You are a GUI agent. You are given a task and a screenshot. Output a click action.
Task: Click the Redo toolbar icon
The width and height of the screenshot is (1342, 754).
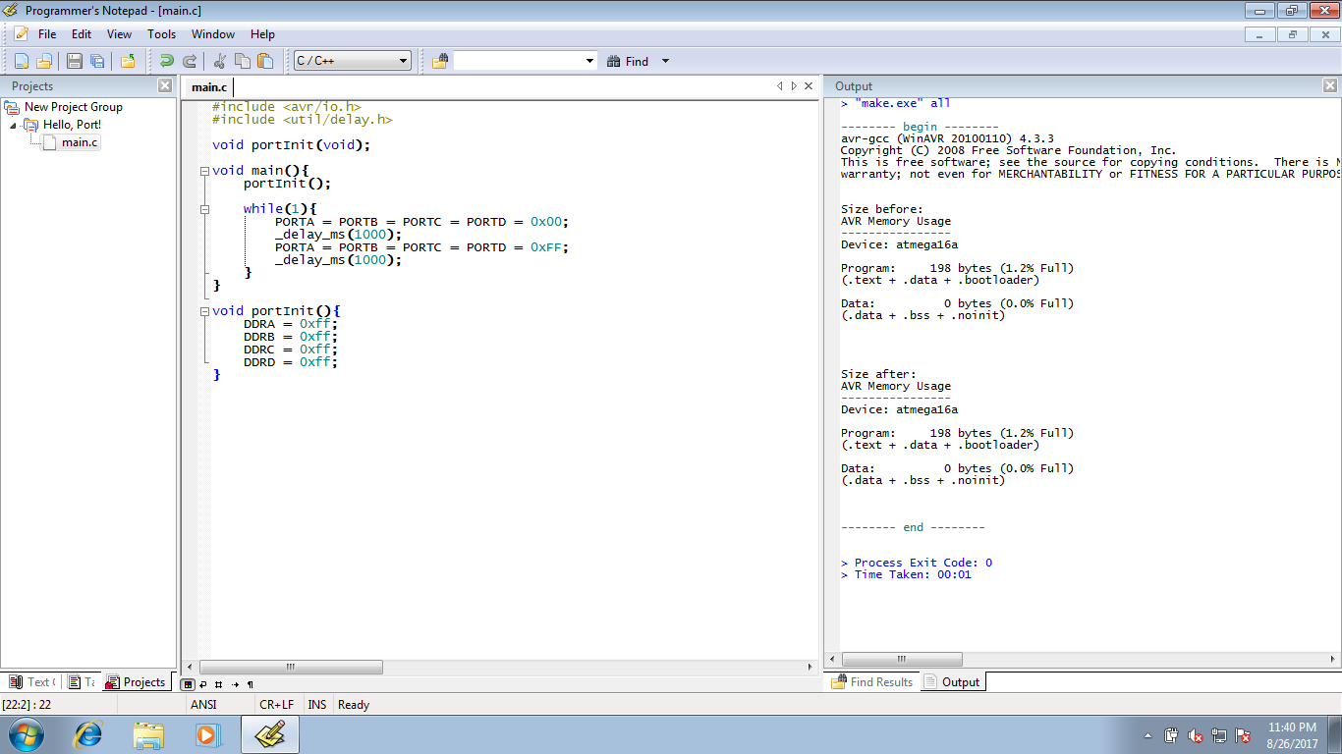[x=190, y=60]
